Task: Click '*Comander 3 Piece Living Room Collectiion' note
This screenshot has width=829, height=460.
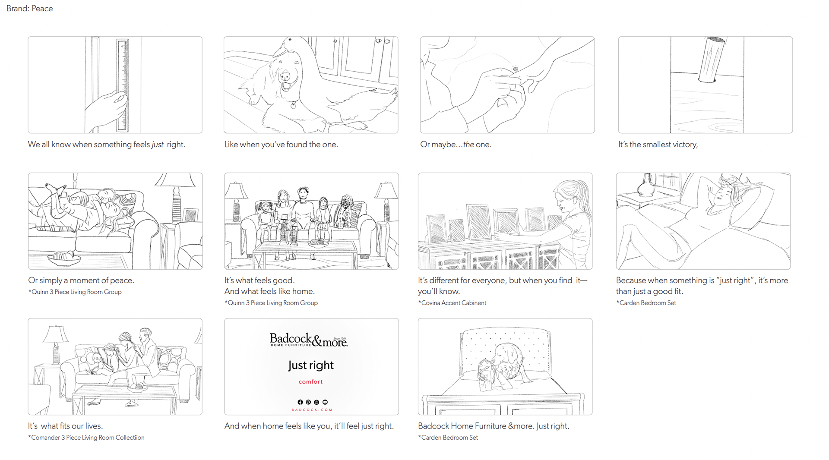Action: [86, 438]
